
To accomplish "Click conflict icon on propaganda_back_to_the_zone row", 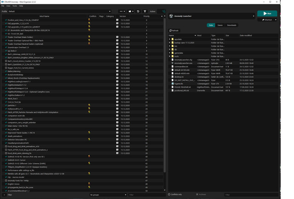I will pyautogui.click(x=89, y=187).
